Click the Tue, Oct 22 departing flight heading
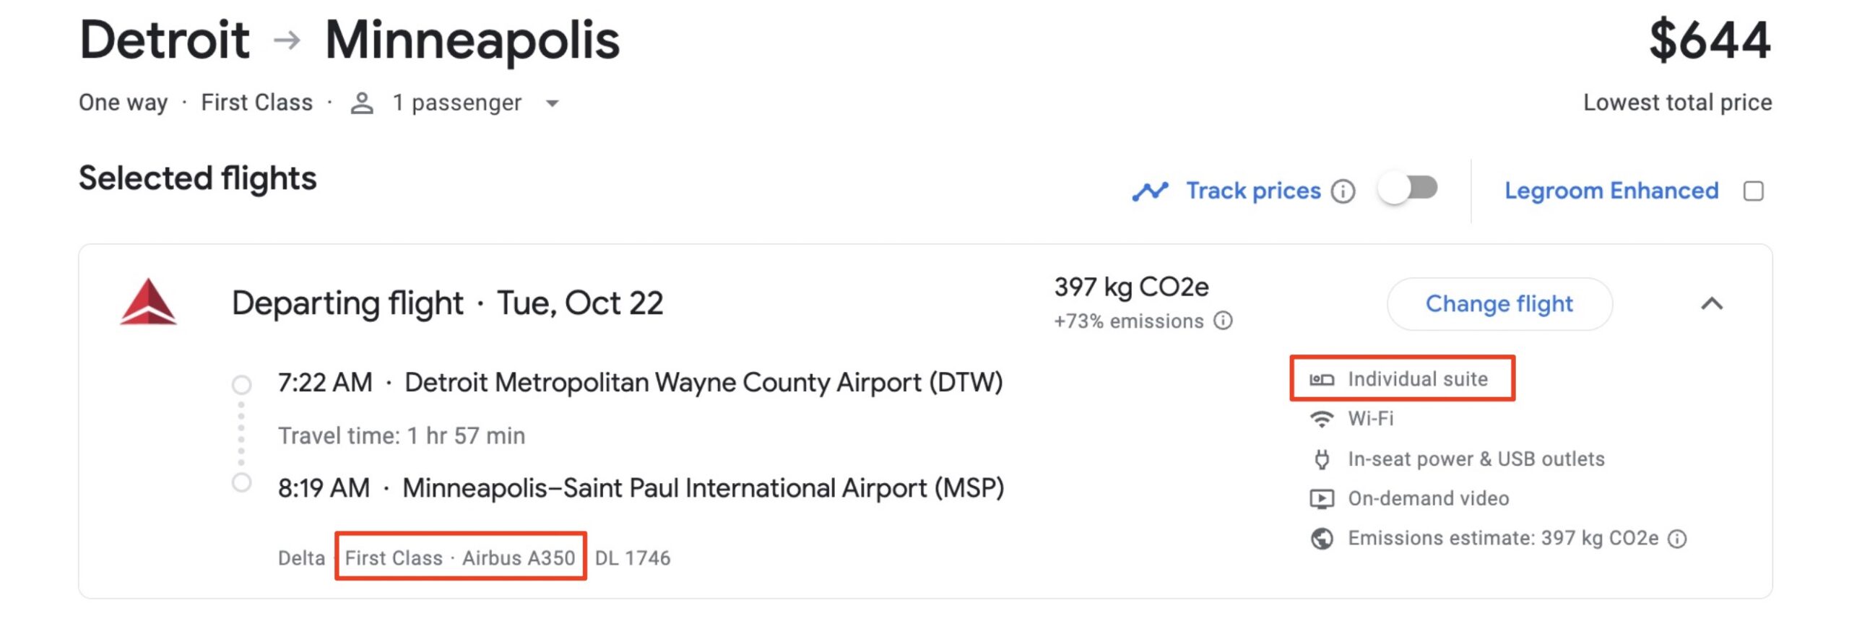1849x634 pixels. click(448, 303)
